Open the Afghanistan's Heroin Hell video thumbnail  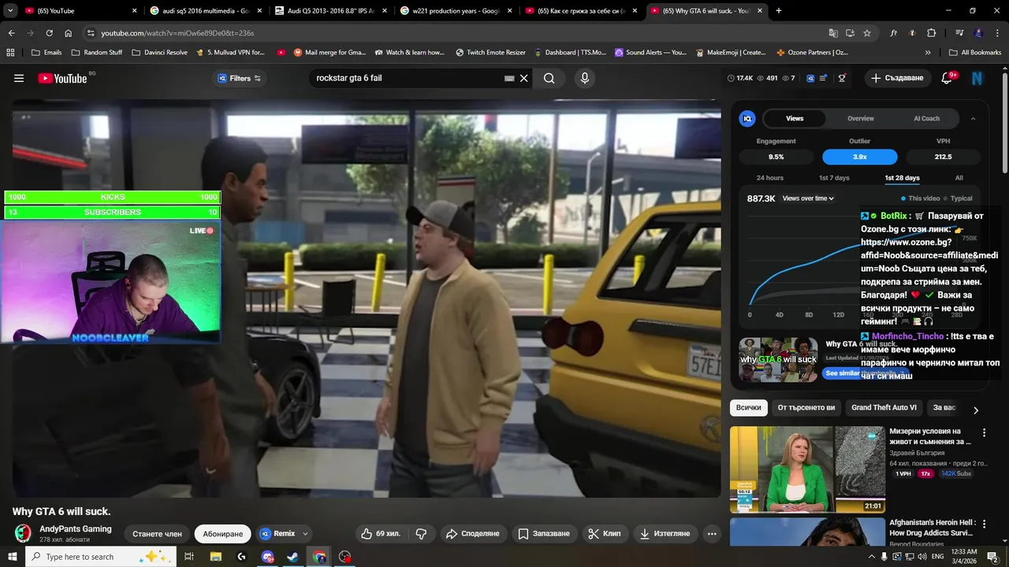[x=807, y=532]
